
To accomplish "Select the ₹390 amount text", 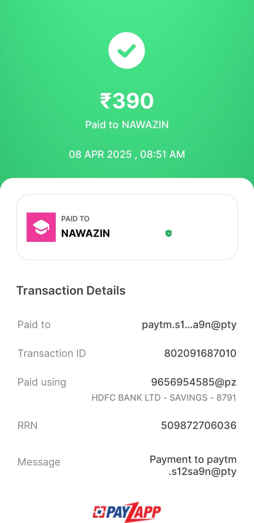I will click(127, 100).
